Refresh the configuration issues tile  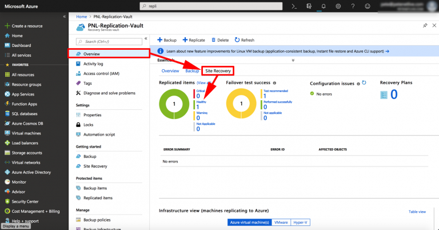coord(364,82)
